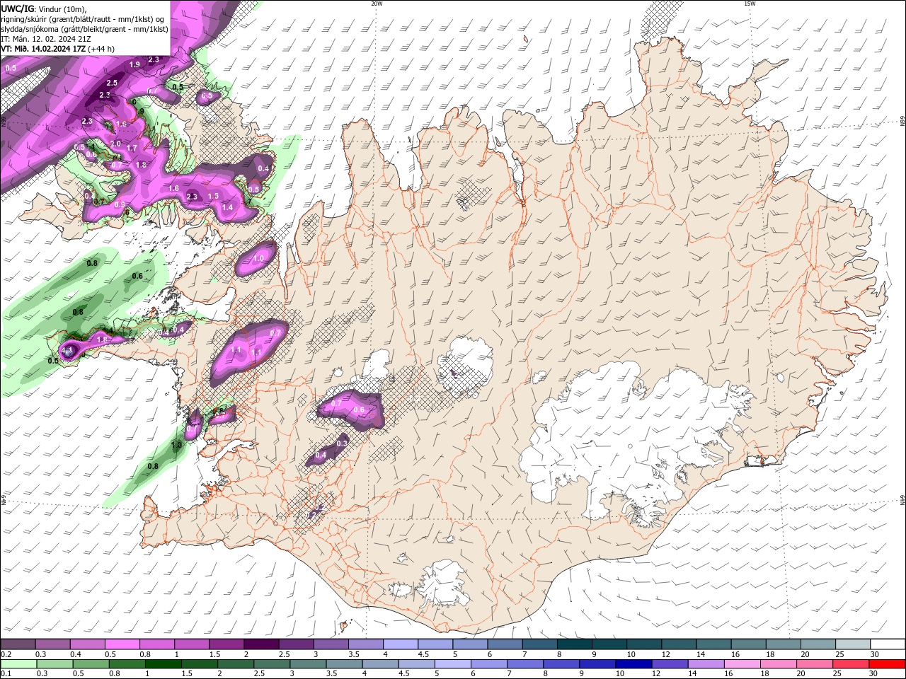Click the 1.0 value in the small snow patch
Viewport: 906px width, 679px height.
[258, 259]
